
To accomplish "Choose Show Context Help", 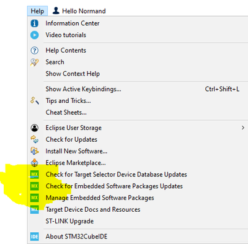I will 73,74.
